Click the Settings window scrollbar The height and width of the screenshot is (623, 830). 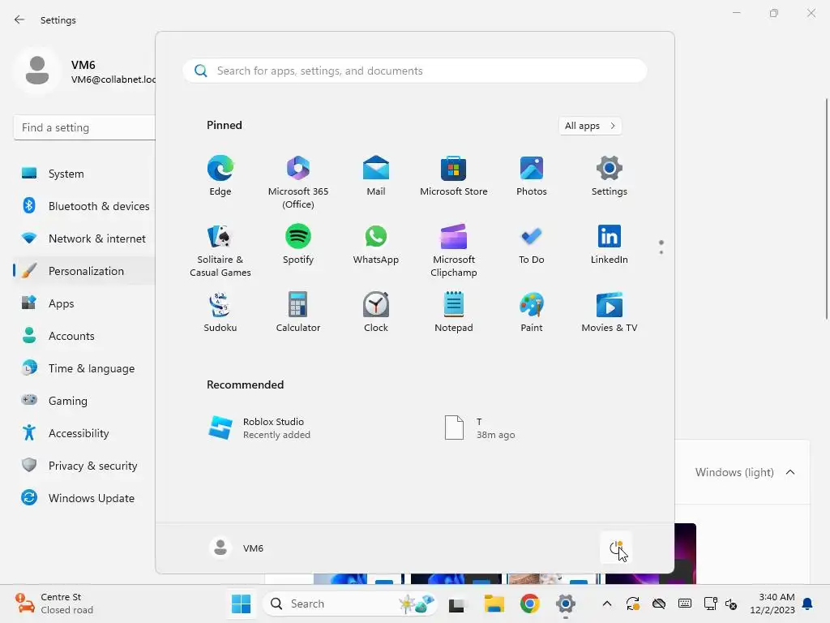[826, 208]
